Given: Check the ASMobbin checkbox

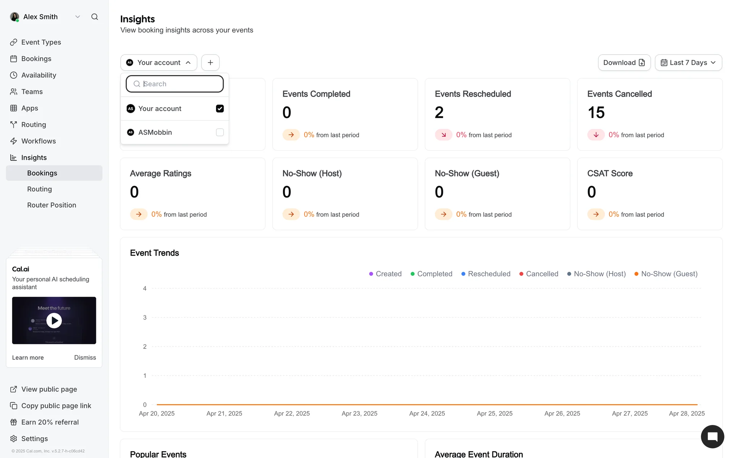Looking at the screenshot, I should click(220, 132).
